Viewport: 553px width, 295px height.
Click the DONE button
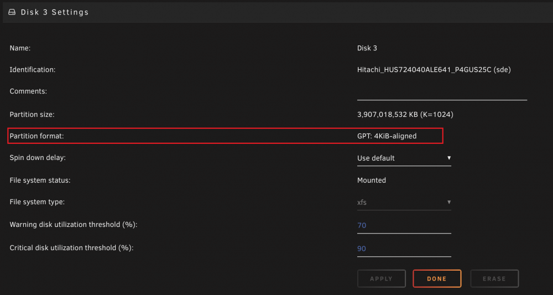tap(437, 279)
